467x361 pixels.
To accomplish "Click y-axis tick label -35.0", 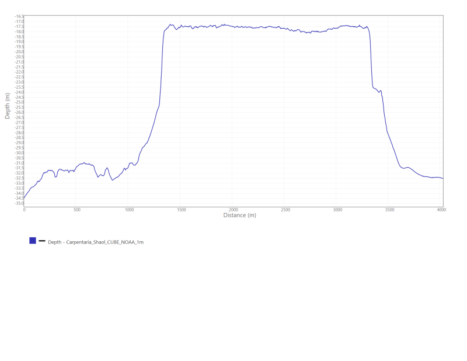I will pyautogui.click(x=19, y=203).
